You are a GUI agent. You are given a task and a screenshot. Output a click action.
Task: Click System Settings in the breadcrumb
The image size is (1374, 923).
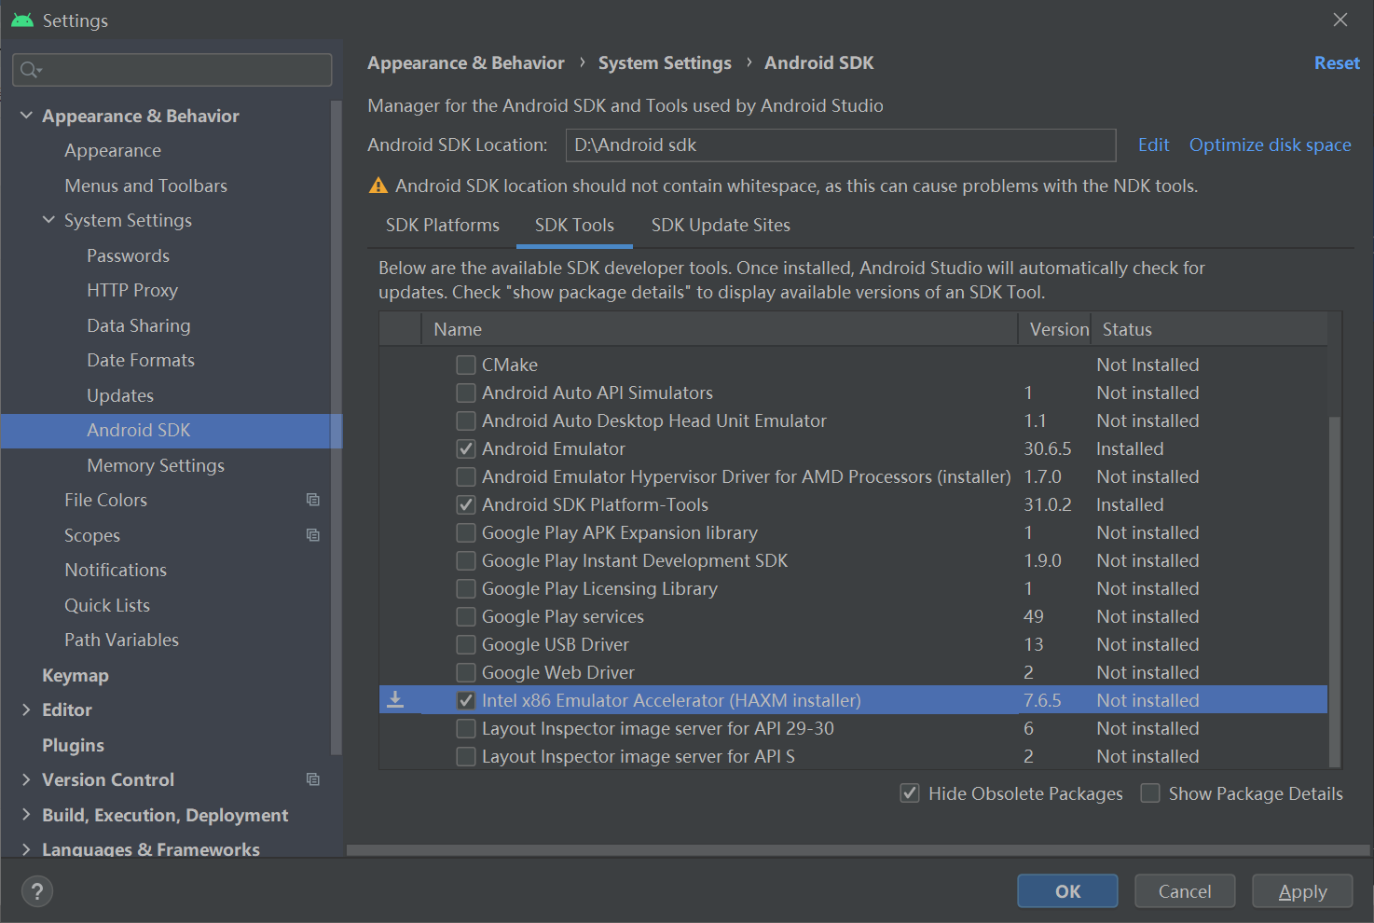pos(665,62)
